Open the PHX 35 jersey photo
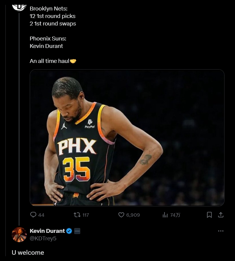The height and width of the screenshot is (261, 235). pos(127,138)
